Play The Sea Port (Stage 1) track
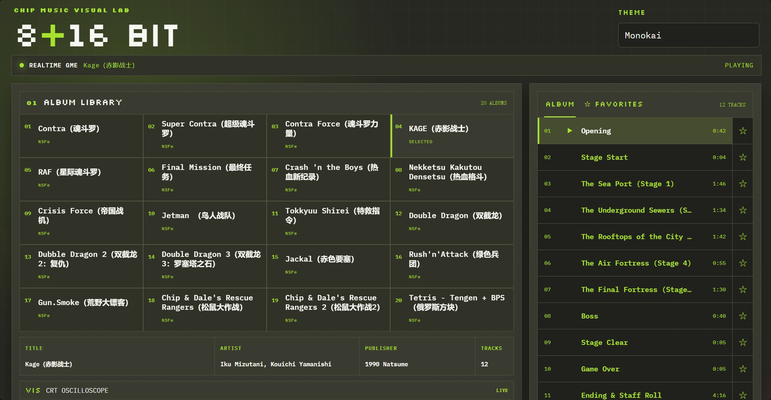 coord(635,184)
